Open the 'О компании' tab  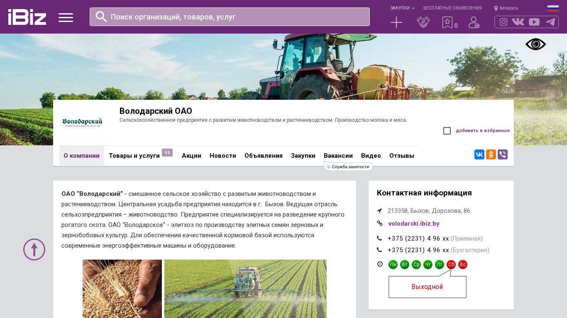pyautogui.click(x=81, y=156)
